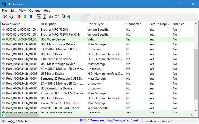Click horizontal scrollbar right arrow
The width and height of the screenshot is (199, 124).
click(192, 115)
